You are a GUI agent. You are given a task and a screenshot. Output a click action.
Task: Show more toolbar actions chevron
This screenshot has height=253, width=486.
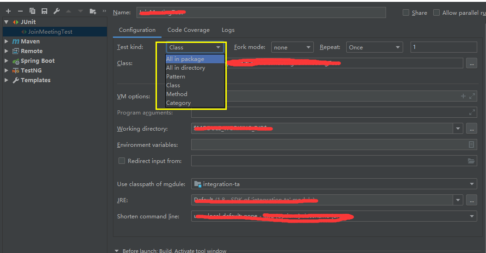[104, 11]
